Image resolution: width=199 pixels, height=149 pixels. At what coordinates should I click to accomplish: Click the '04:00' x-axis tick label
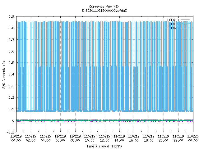tap(45, 140)
